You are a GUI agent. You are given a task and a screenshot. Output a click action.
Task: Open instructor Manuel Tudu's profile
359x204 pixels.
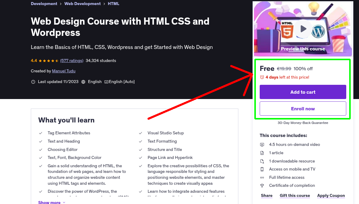64,71
